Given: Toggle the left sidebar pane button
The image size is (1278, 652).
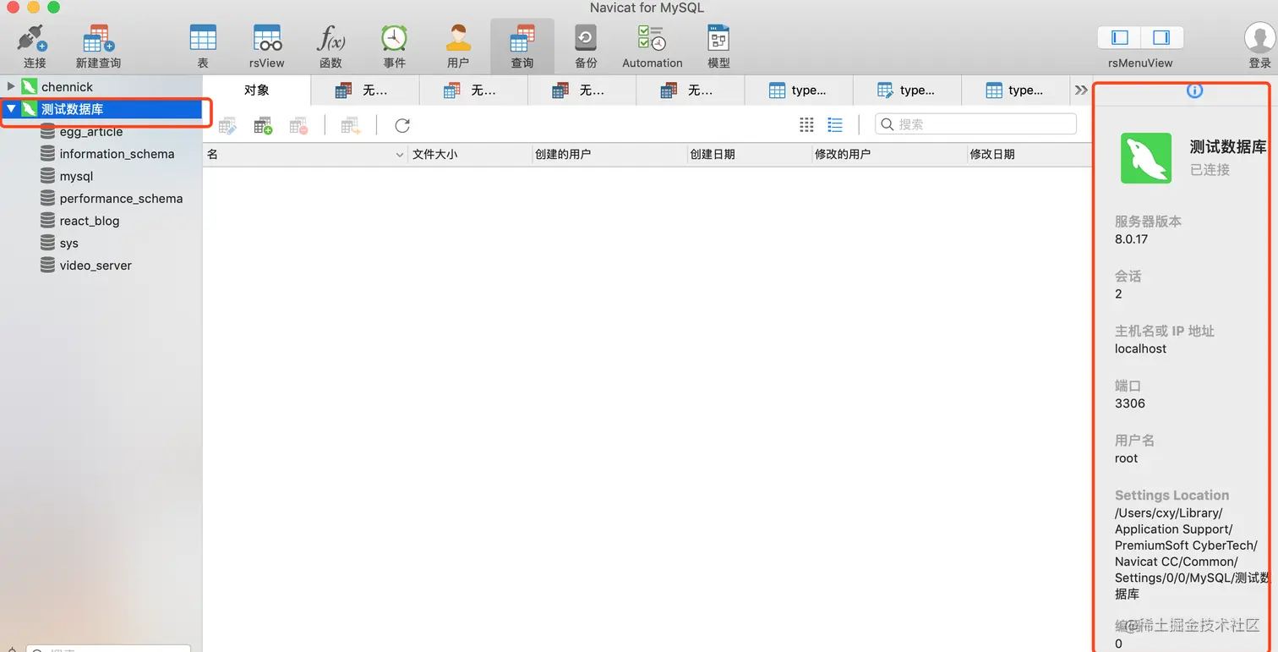Looking at the screenshot, I should coord(1119,37).
